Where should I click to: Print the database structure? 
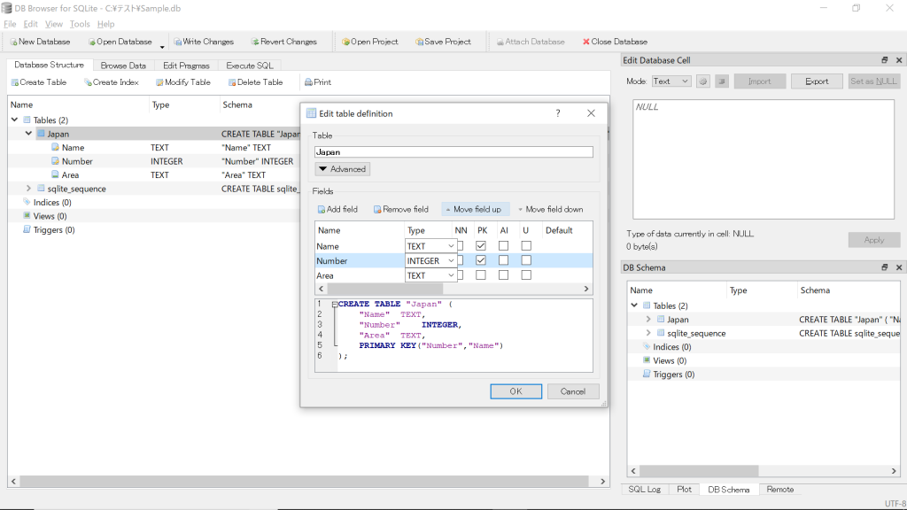point(318,82)
